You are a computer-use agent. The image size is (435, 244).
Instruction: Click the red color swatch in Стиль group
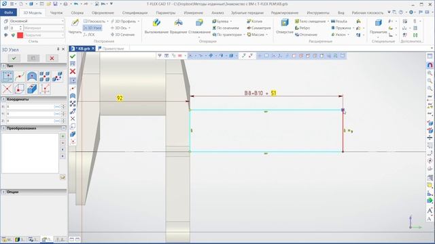[20, 35]
